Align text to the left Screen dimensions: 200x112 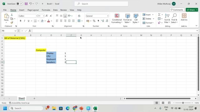click(57, 21)
